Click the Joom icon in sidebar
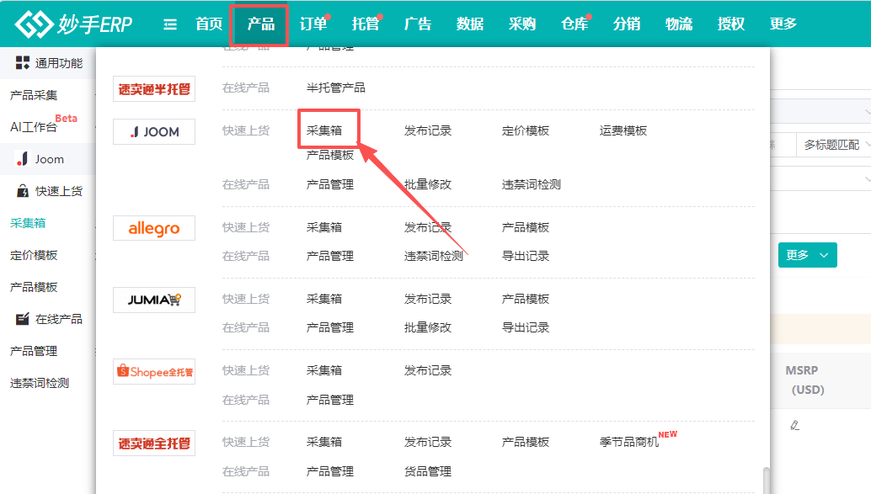The height and width of the screenshot is (494, 871). (x=22, y=159)
